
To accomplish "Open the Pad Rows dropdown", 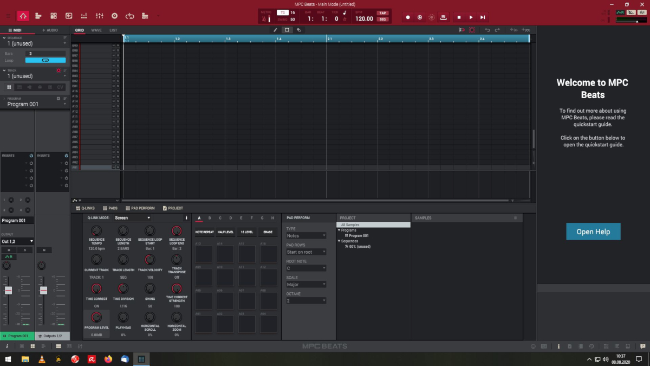I will point(306,252).
